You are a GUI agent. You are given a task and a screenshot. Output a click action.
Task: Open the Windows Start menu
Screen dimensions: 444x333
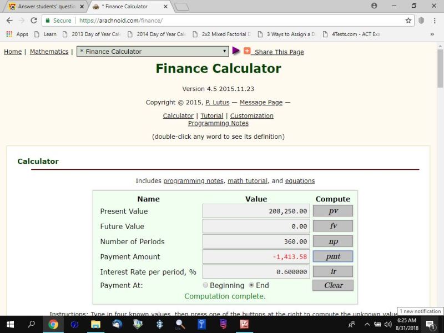point(11,324)
